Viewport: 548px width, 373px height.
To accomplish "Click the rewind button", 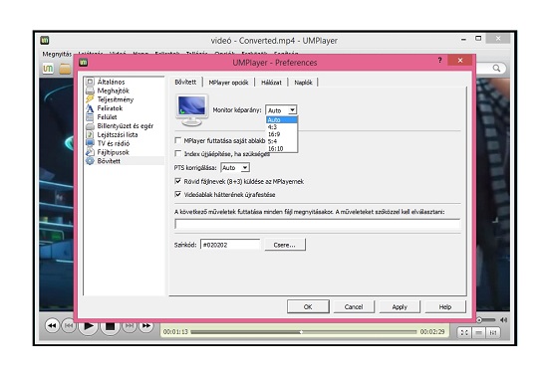I will click(x=52, y=326).
